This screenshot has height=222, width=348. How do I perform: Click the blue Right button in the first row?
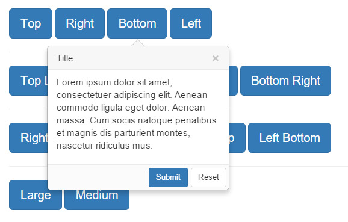click(79, 23)
